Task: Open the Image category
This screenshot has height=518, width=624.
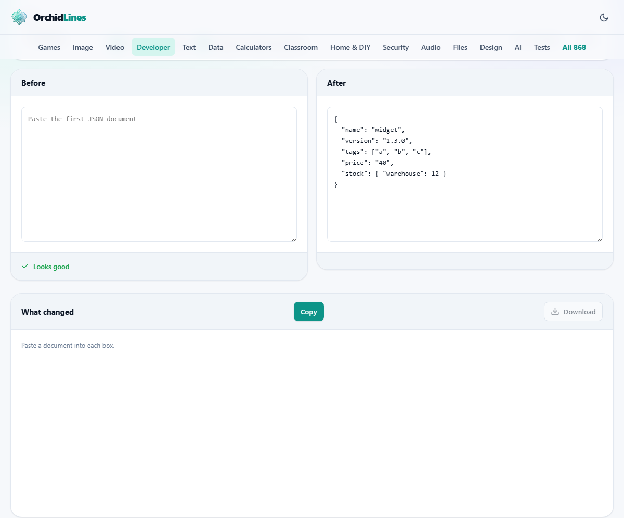Action: click(83, 47)
